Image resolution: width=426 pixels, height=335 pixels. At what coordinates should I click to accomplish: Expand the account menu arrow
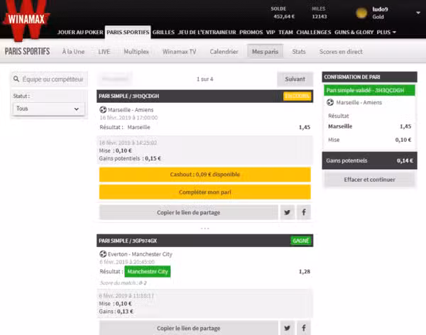(x=418, y=13)
